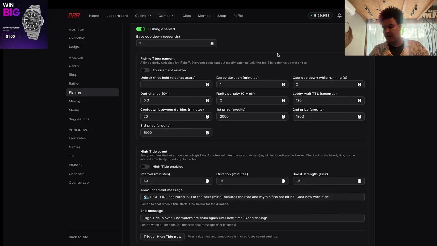Open Users in the Manage sidebar

pyautogui.click(x=73, y=66)
